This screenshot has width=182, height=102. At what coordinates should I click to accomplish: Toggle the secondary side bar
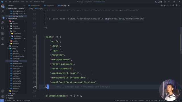pos(161,2)
